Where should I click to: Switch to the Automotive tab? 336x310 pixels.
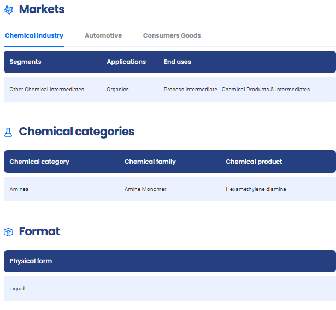coord(103,36)
